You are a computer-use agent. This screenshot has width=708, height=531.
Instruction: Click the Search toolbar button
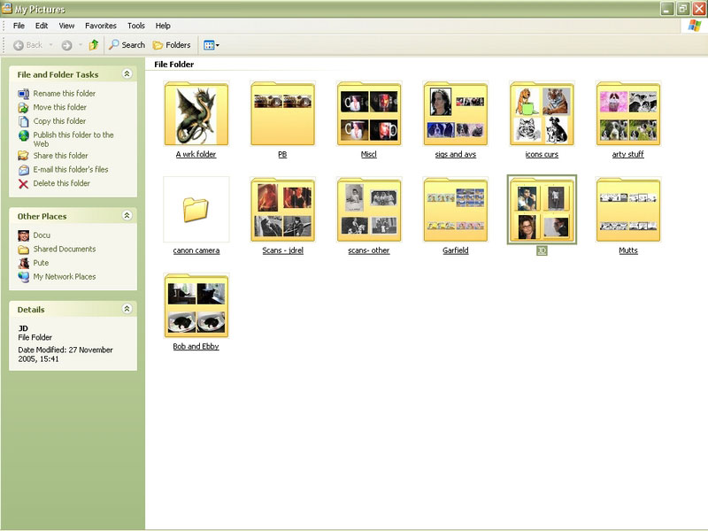pyautogui.click(x=127, y=45)
